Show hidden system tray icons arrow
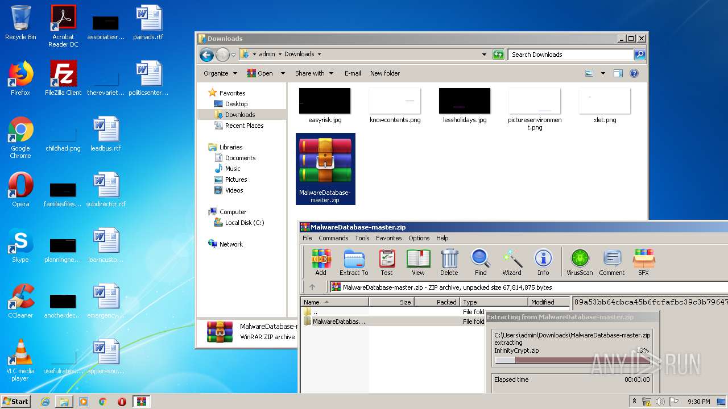This screenshot has width=728, height=409. pyautogui.click(x=635, y=402)
